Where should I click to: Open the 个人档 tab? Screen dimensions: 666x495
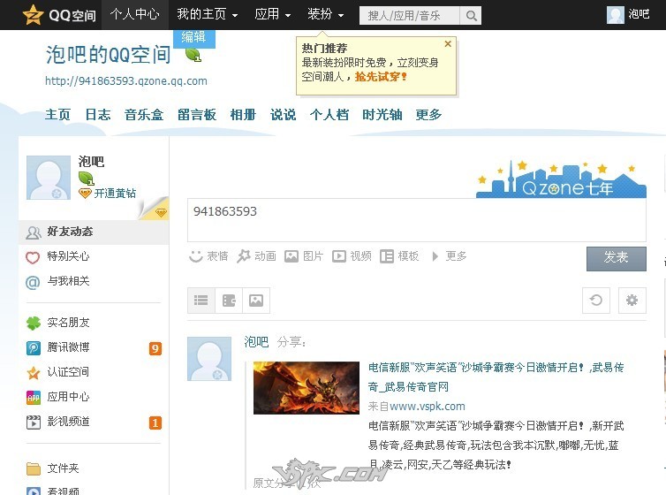pos(329,115)
